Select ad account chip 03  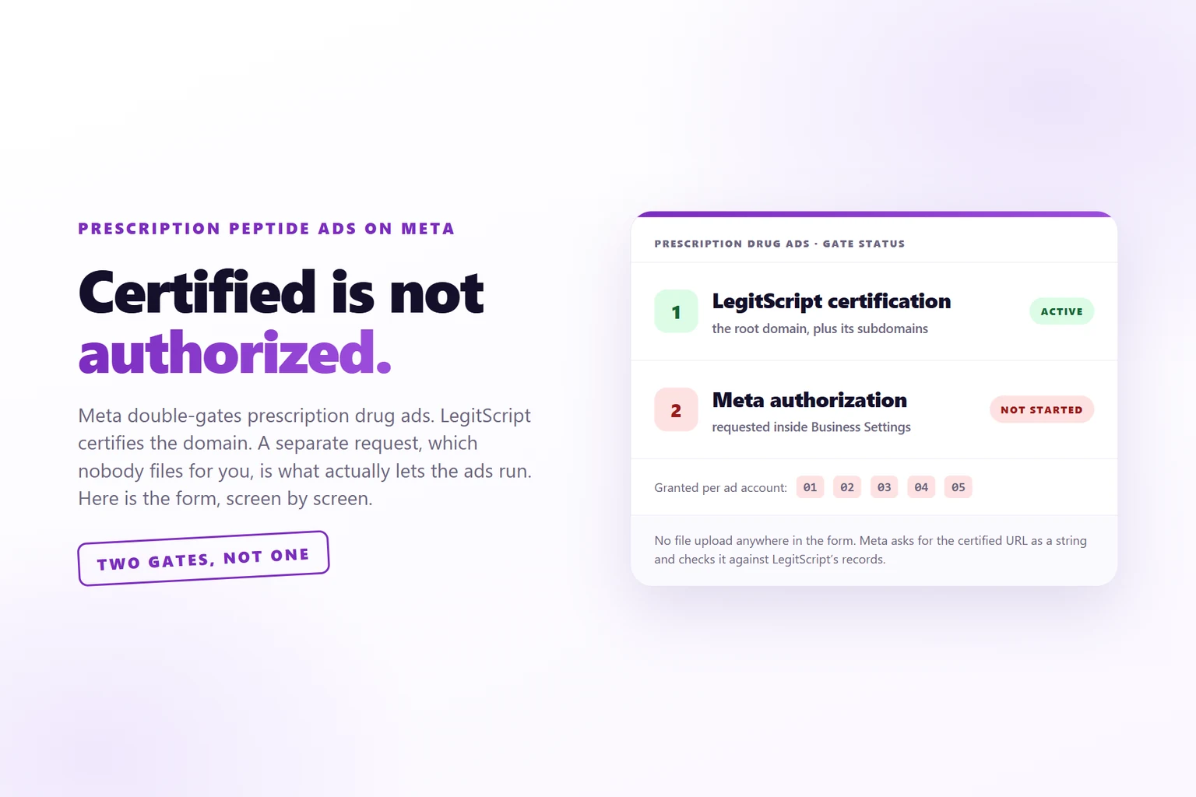click(885, 487)
